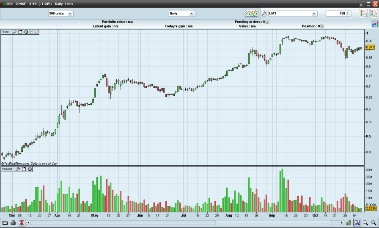Open the LMT order type dropdown
The image size is (379, 228).
tap(292, 14)
